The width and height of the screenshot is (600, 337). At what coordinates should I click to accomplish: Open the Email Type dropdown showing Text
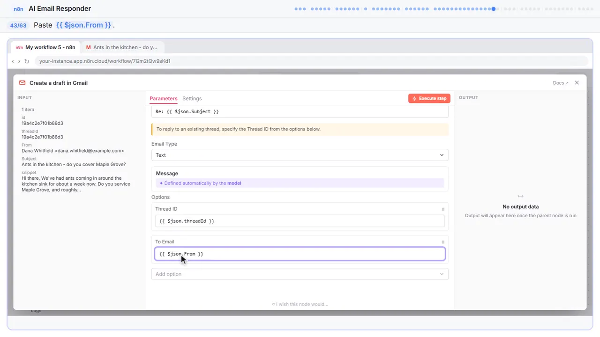[300, 155]
